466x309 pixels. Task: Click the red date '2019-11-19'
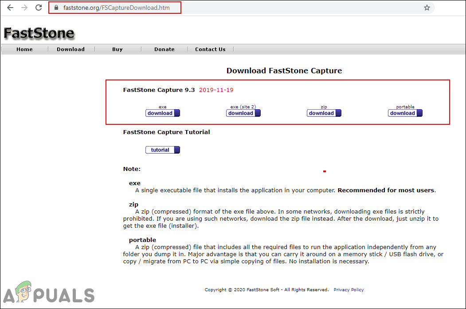click(x=216, y=90)
